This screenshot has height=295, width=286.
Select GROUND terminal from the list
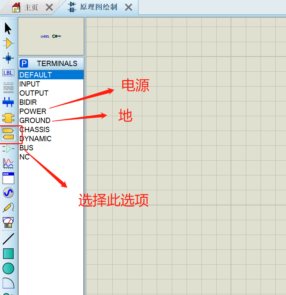click(x=35, y=120)
